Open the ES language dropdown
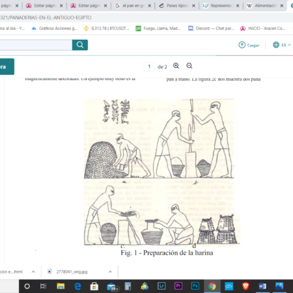The height and width of the screenshot is (293, 293). 282,45
